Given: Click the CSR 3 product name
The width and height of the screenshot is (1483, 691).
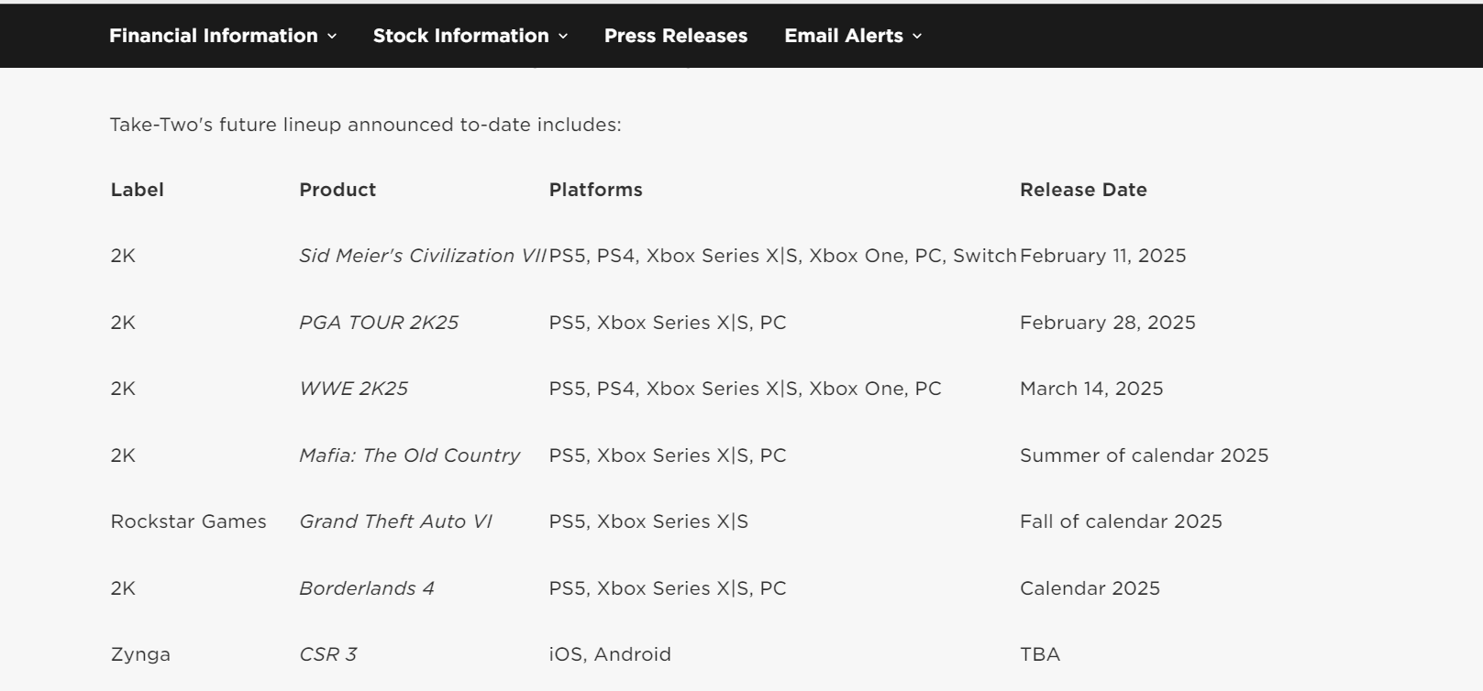Looking at the screenshot, I should pyautogui.click(x=327, y=654).
